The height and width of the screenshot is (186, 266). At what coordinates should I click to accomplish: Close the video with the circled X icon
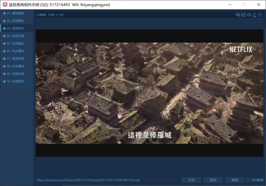pyautogui.click(x=260, y=15)
